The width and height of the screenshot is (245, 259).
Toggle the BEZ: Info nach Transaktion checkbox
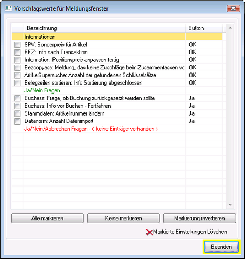[x=17, y=52]
